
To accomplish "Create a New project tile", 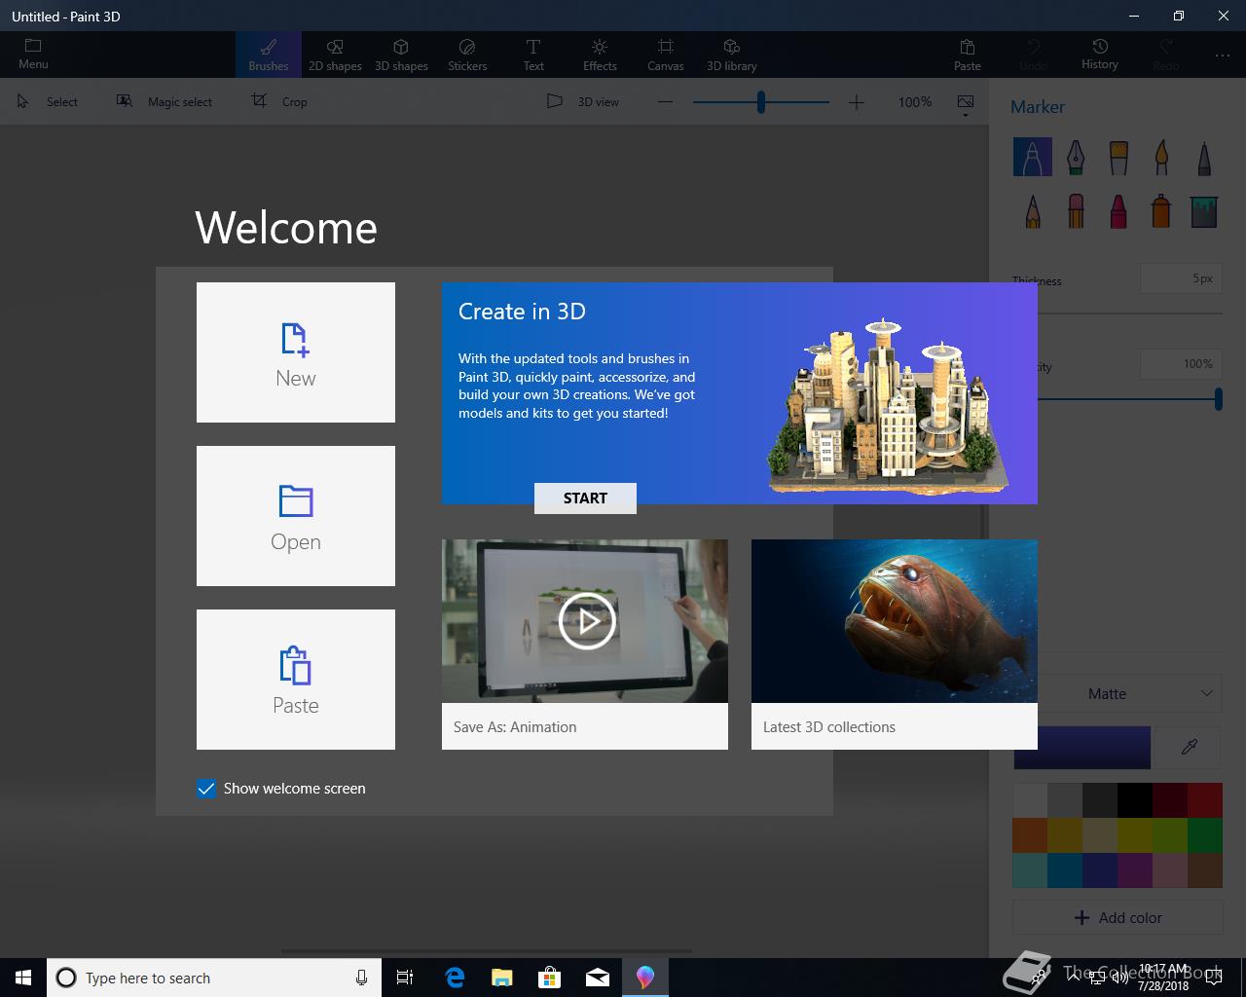I will pos(296,352).
